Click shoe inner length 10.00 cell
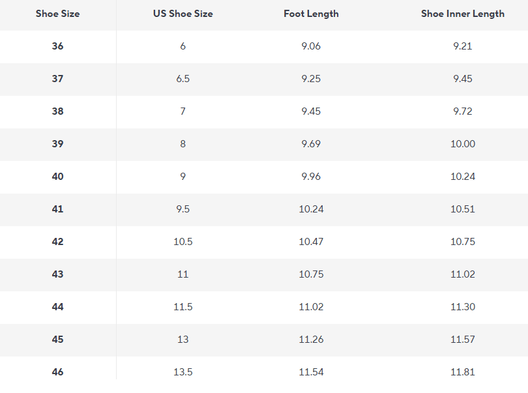Image resolution: width=528 pixels, height=393 pixels. click(x=463, y=144)
